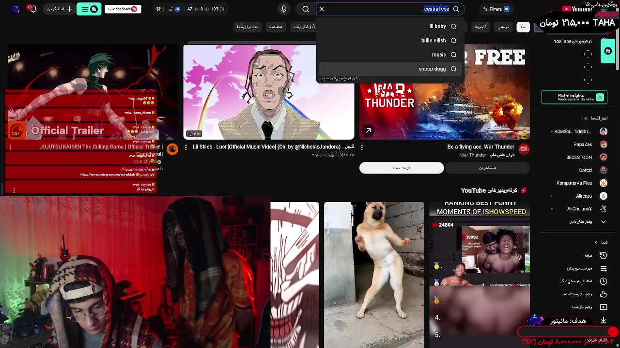Screen dimensions: 620x348
Task: Open watch history icon in sidebar
Action: (604, 255)
